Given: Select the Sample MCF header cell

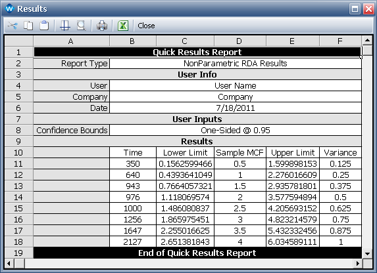Looking at the screenshot, I should pyautogui.click(x=239, y=152).
